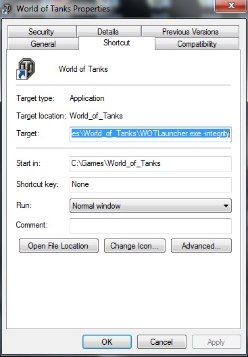Focus the Shortcut key field
This screenshot has height=357, width=248.
pos(151,185)
